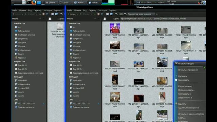Switch to the WhatsApp taskbar window button
Viewport: 217px width, 122px height.
click(x=94, y=3)
